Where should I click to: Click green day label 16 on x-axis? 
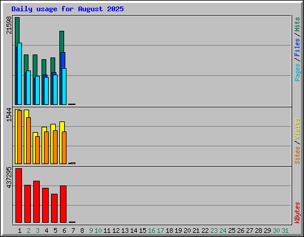click(x=151, y=230)
